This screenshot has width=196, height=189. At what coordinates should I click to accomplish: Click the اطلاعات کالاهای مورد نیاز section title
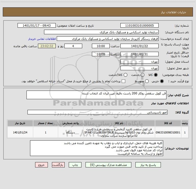170,103
